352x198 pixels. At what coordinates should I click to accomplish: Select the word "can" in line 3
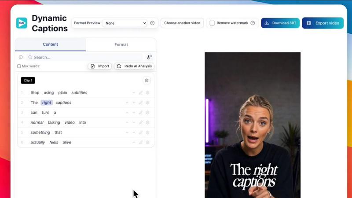[x=34, y=113]
